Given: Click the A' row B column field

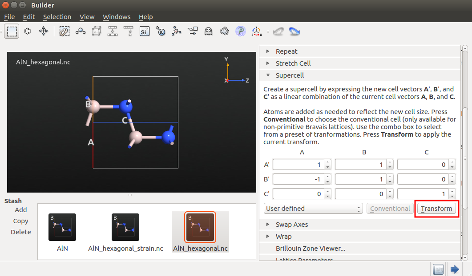Looking at the screenshot, I should pyautogui.click(x=361, y=165).
